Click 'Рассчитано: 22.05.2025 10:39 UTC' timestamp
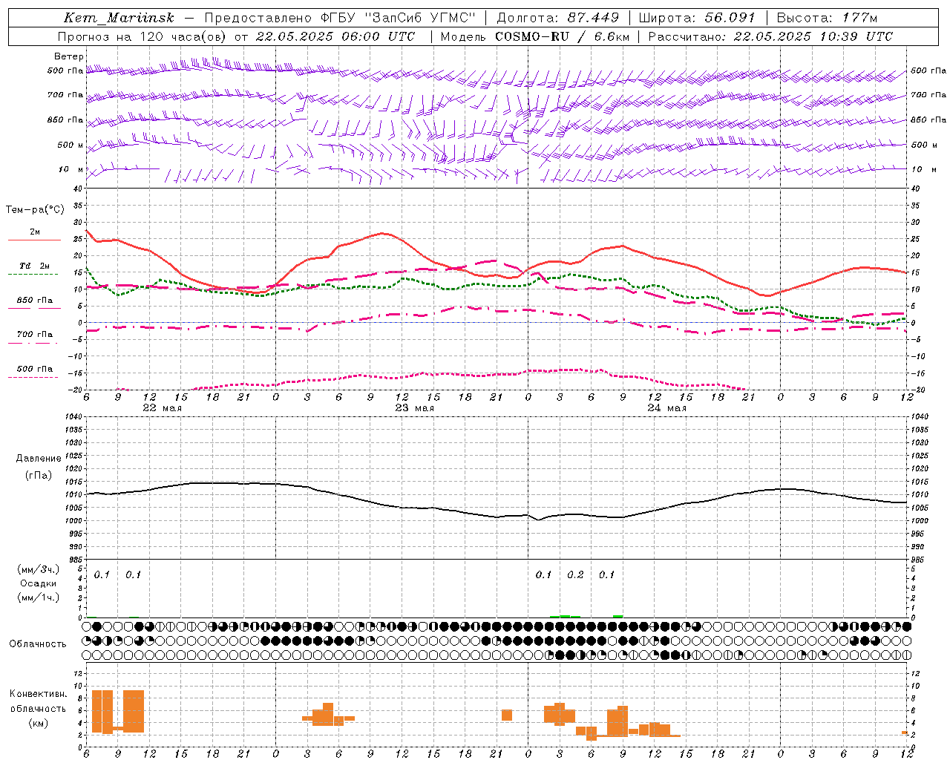Screen dimensions: 950x760 click(770, 36)
